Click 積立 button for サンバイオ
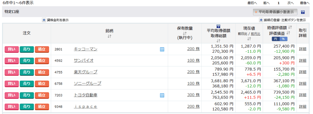The width and height of the screenshot is (313, 114). [42, 61]
